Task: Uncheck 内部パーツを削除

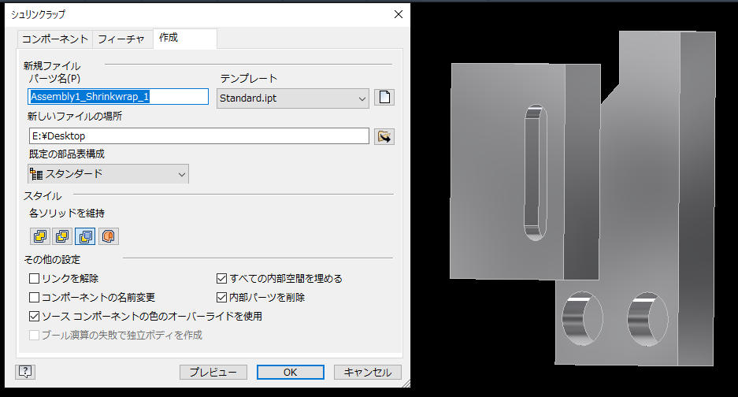Action: pyautogui.click(x=221, y=297)
